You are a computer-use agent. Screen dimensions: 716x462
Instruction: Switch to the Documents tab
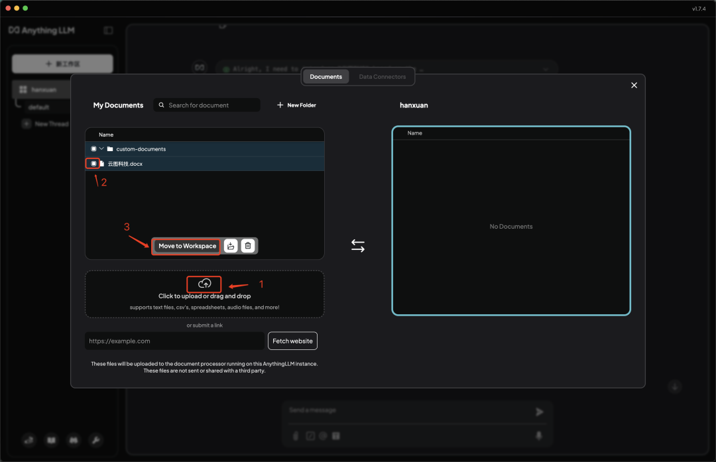pyautogui.click(x=326, y=77)
